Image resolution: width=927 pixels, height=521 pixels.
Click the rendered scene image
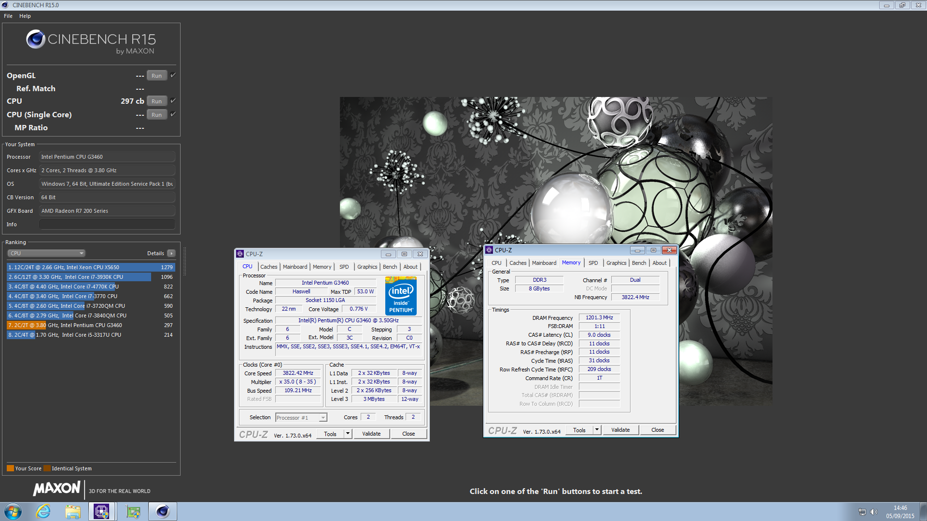(x=556, y=251)
